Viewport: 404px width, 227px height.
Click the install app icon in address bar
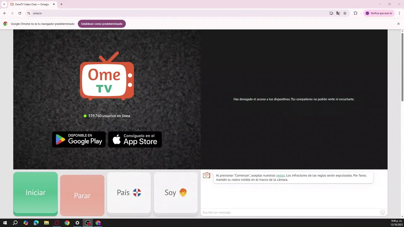coord(331,13)
